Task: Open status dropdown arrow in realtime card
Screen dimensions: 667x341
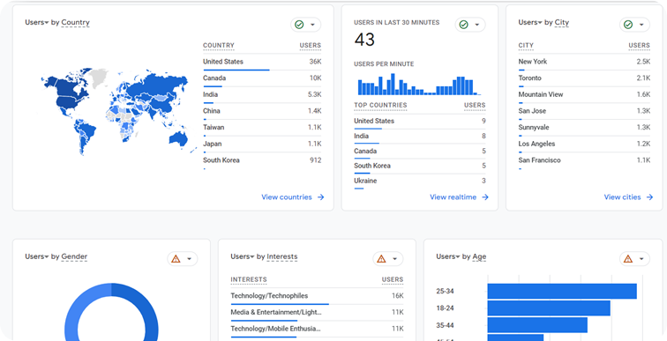Action: (476, 25)
